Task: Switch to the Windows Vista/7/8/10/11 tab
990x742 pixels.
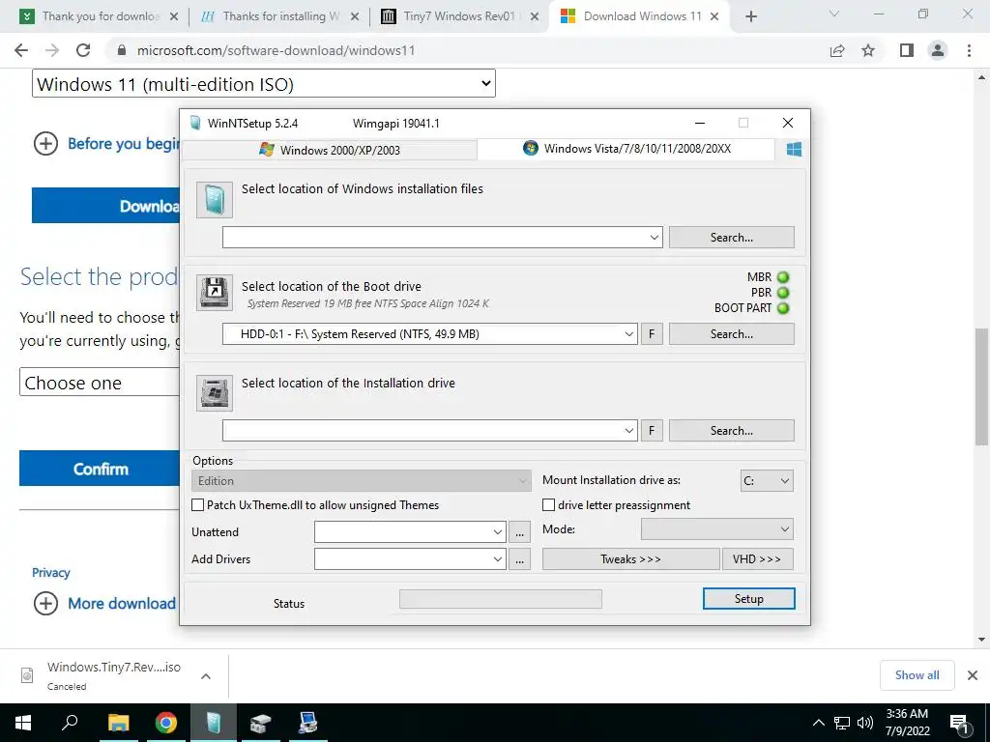Action: (626, 149)
